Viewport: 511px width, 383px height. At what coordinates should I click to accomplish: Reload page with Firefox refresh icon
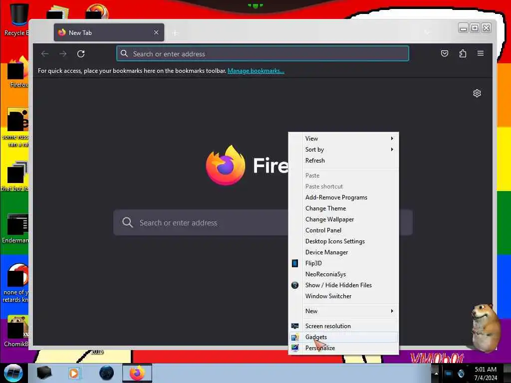(81, 54)
